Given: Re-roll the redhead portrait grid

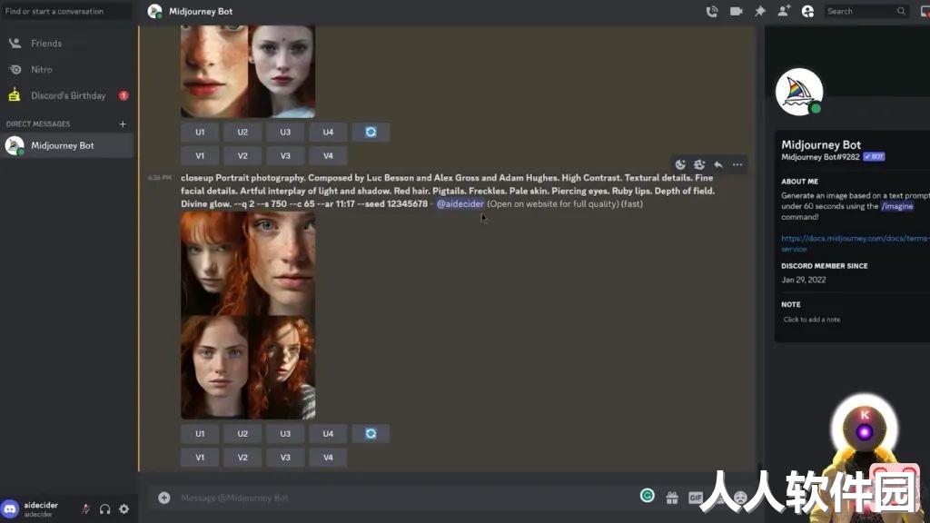Looking at the screenshot, I should click(x=371, y=433).
